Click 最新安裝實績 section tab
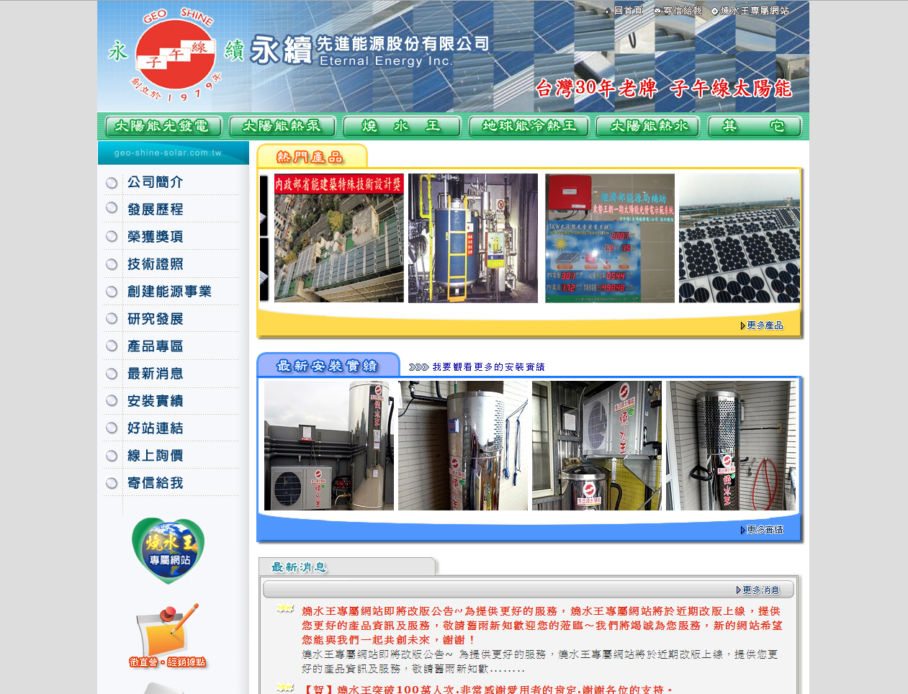 (x=328, y=365)
